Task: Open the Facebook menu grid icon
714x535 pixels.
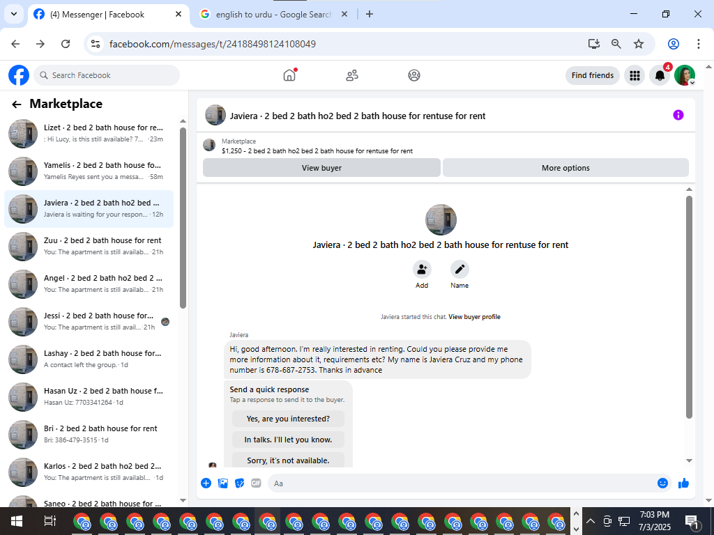Action: 635,75
